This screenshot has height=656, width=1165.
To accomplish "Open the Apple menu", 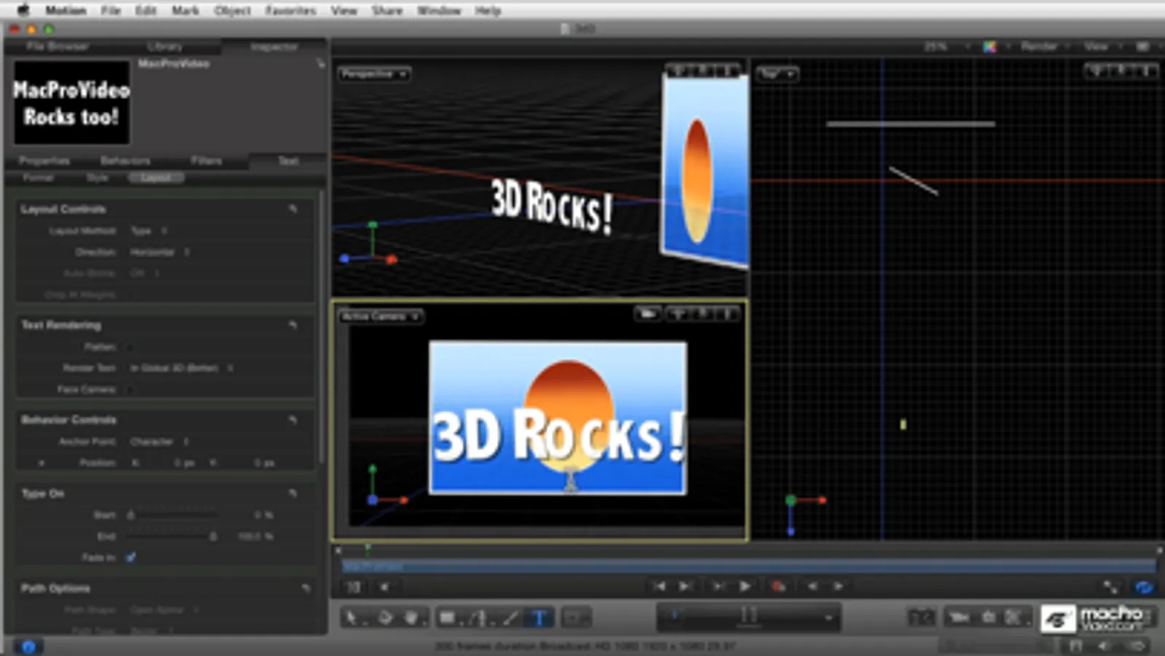I will (x=23, y=10).
